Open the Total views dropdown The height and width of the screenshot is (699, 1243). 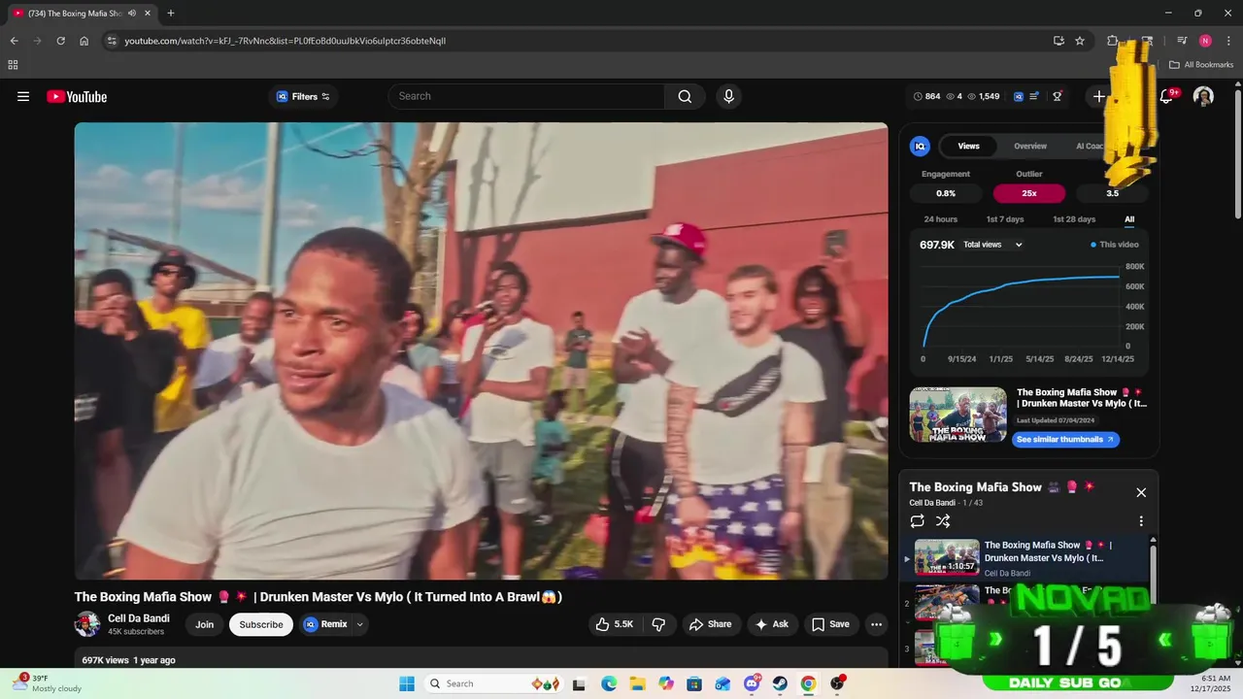click(992, 245)
